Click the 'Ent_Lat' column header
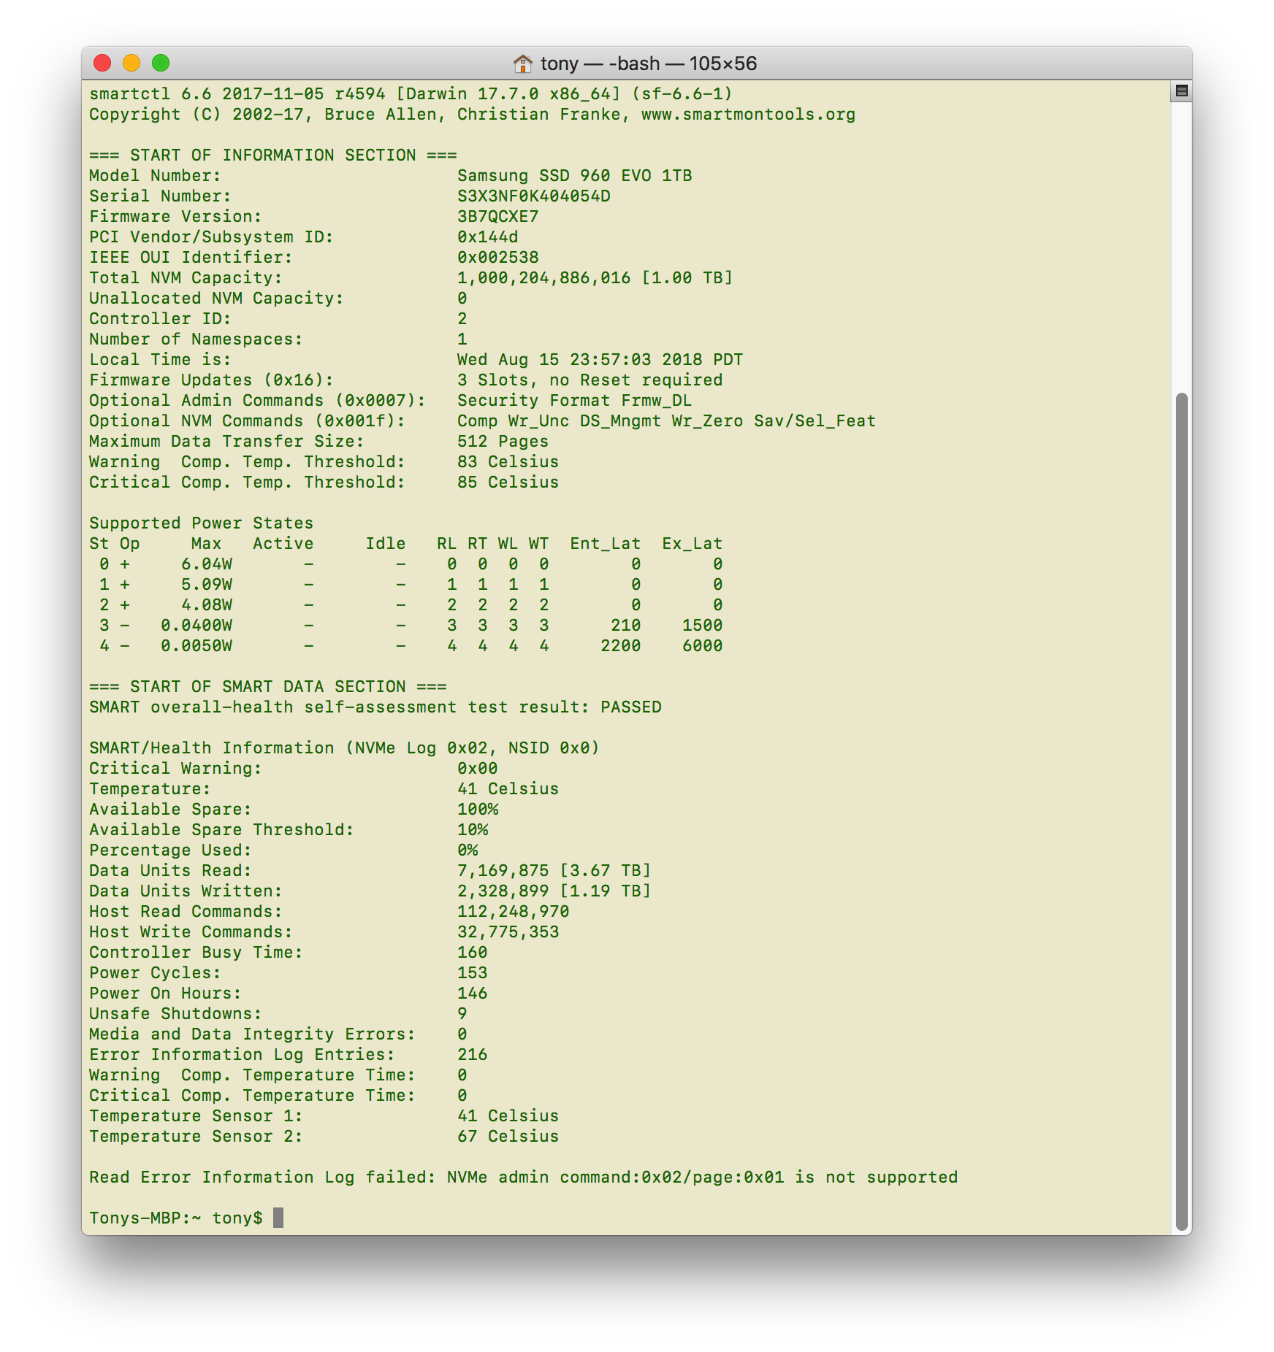The image size is (1274, 1352). 605,544
